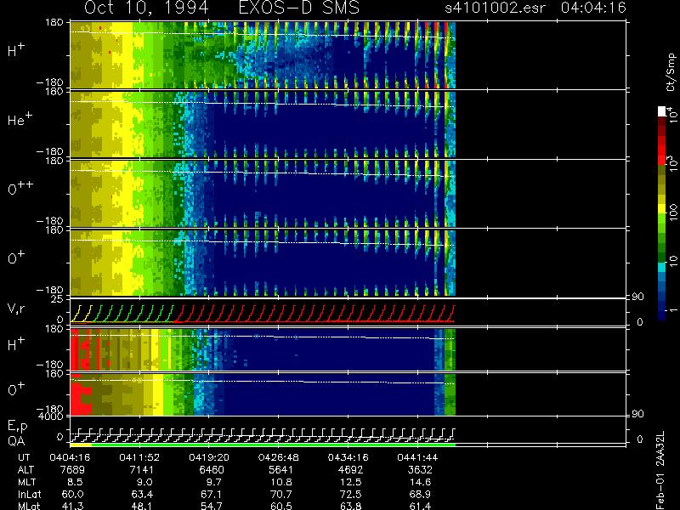Click the V,r panel label
The width and height of the screenshot is (680, 510).
[x=16, y=309]
